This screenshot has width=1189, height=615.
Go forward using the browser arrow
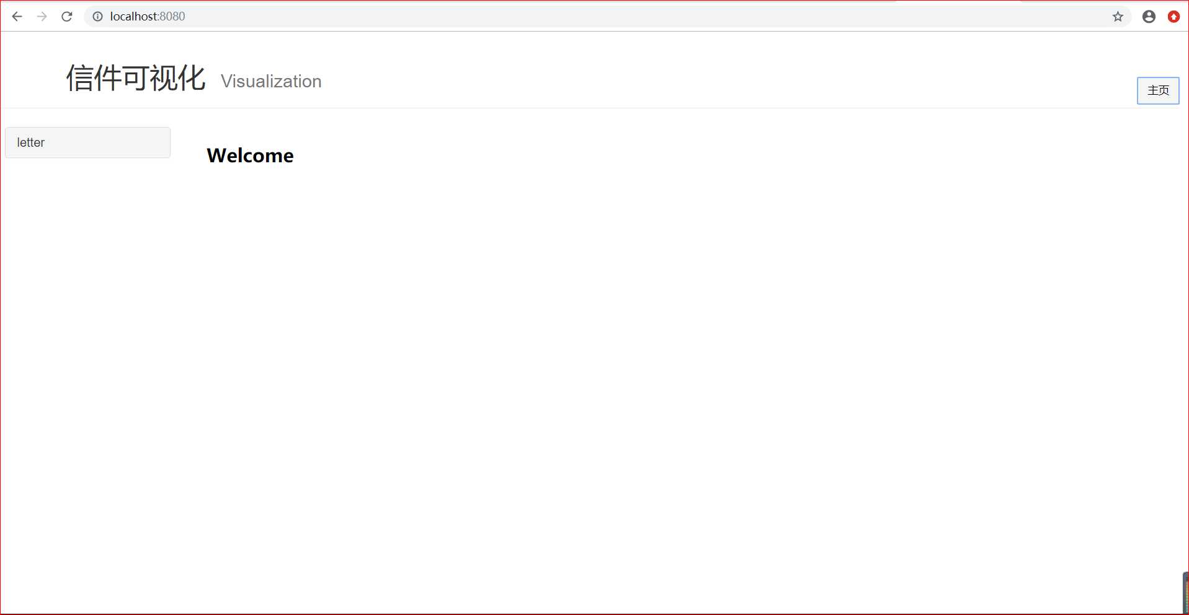pos(42,17)
